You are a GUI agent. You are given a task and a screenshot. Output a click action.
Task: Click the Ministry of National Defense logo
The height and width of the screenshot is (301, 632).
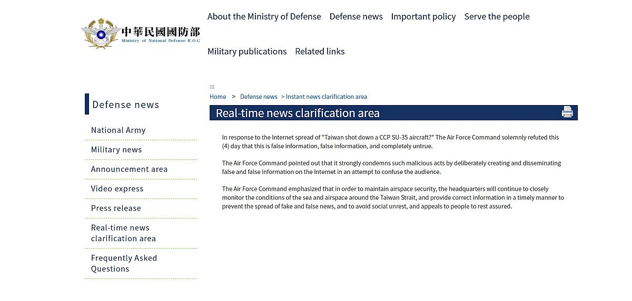click(141, 34)
